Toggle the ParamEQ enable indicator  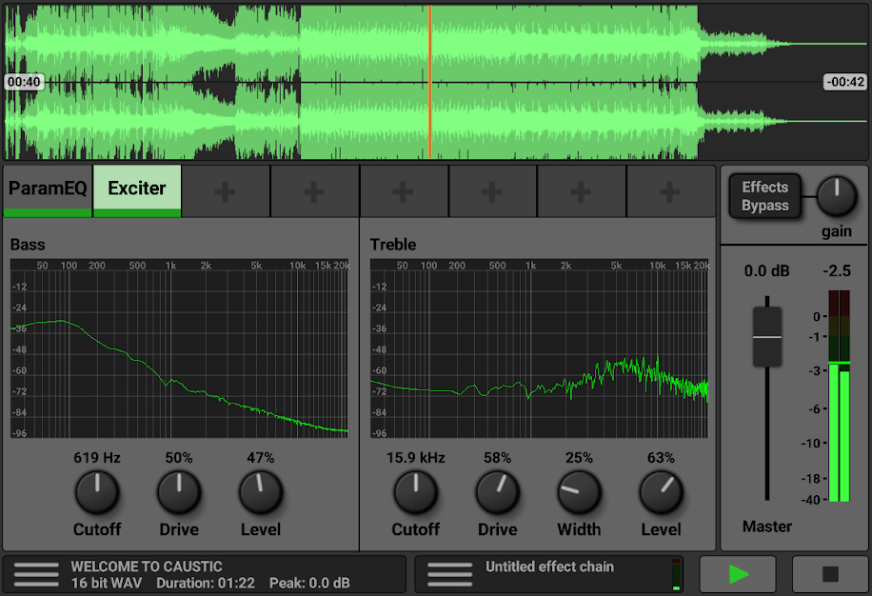[x=47, y=211]
